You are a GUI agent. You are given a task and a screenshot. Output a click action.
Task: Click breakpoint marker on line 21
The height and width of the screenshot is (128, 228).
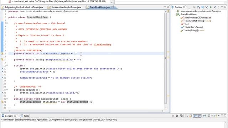[2, 71]
